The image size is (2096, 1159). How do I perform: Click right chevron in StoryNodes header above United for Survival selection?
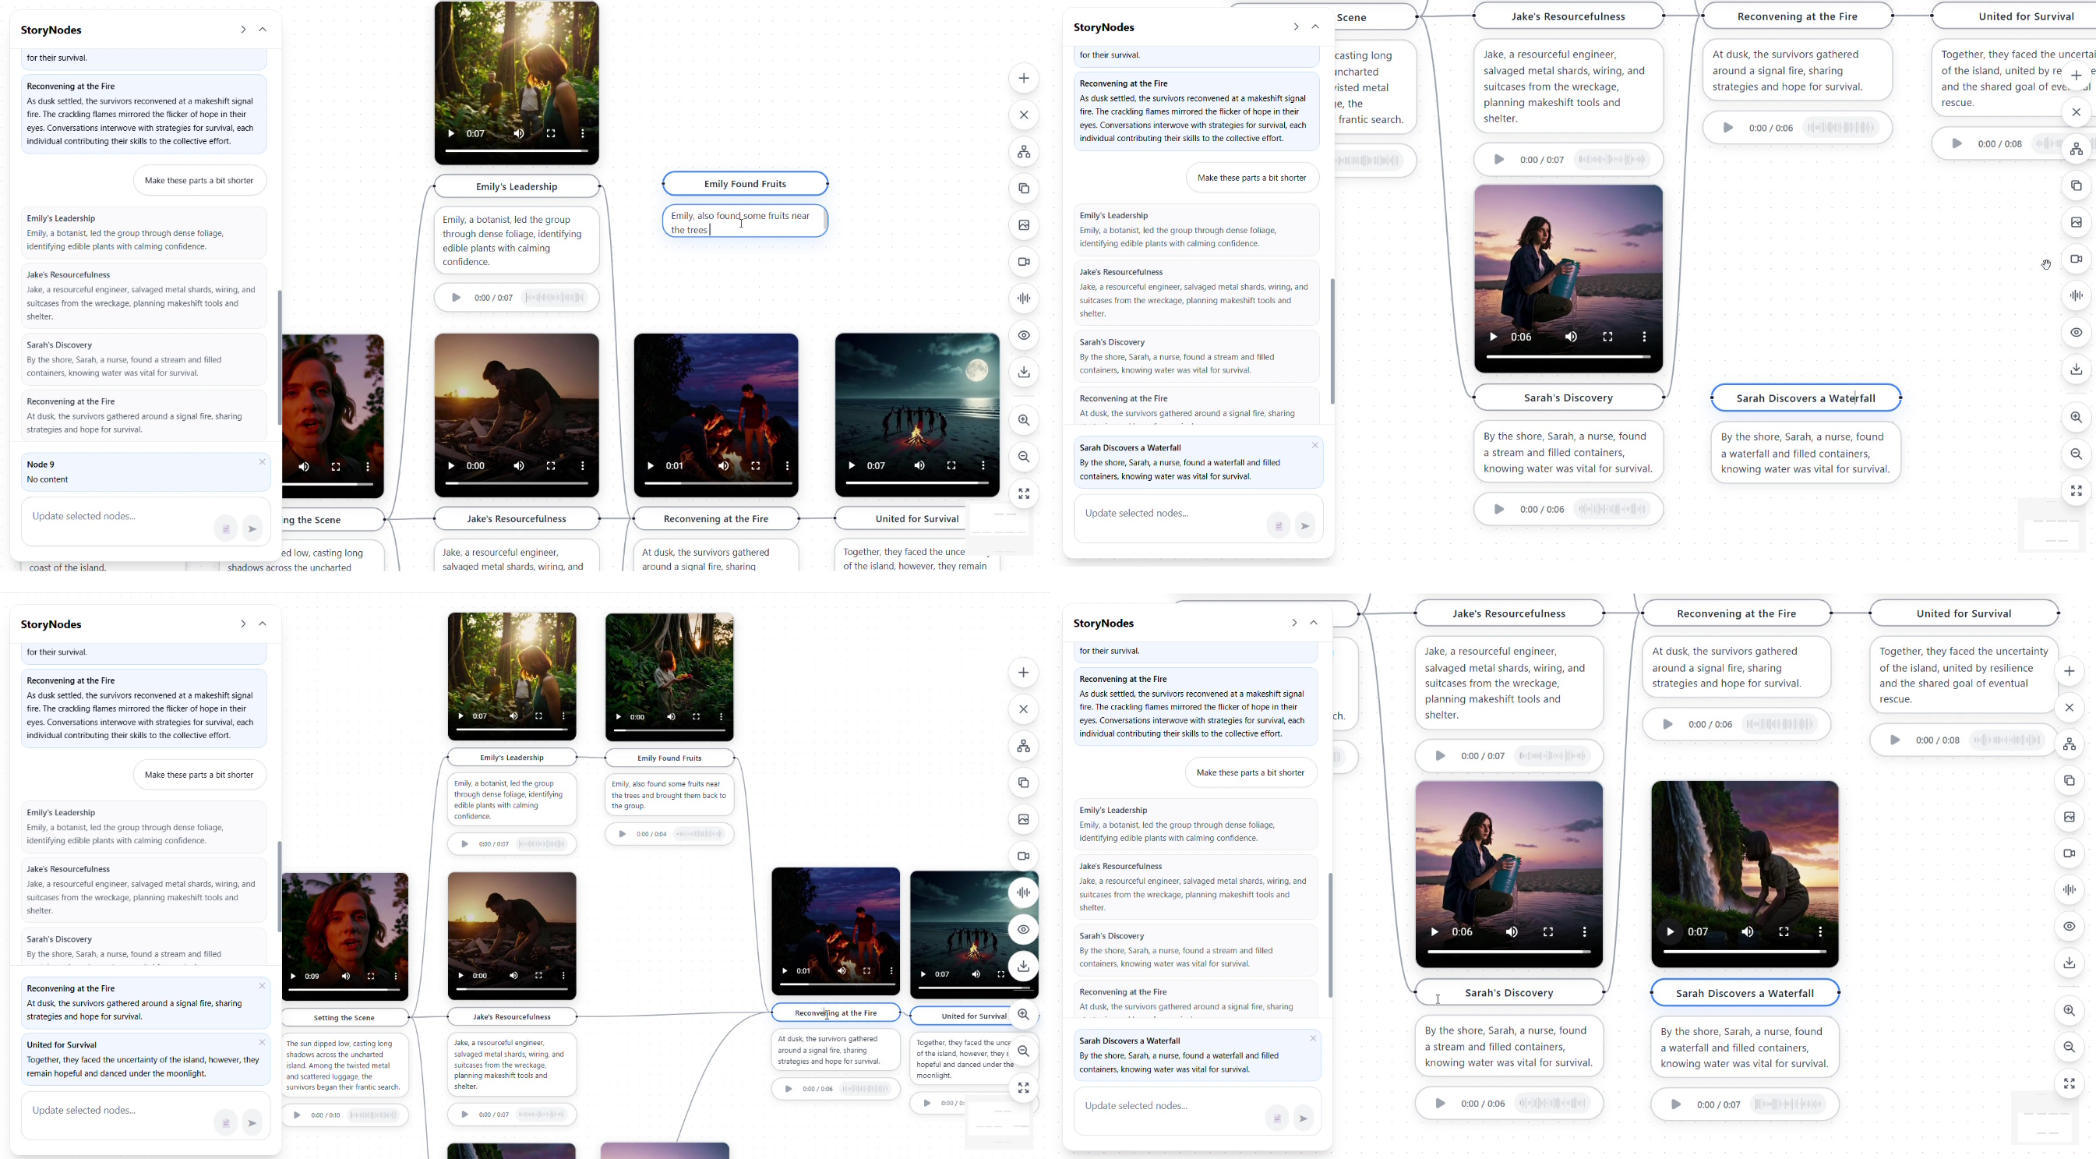pyautogui.click(x=242, y=624)
